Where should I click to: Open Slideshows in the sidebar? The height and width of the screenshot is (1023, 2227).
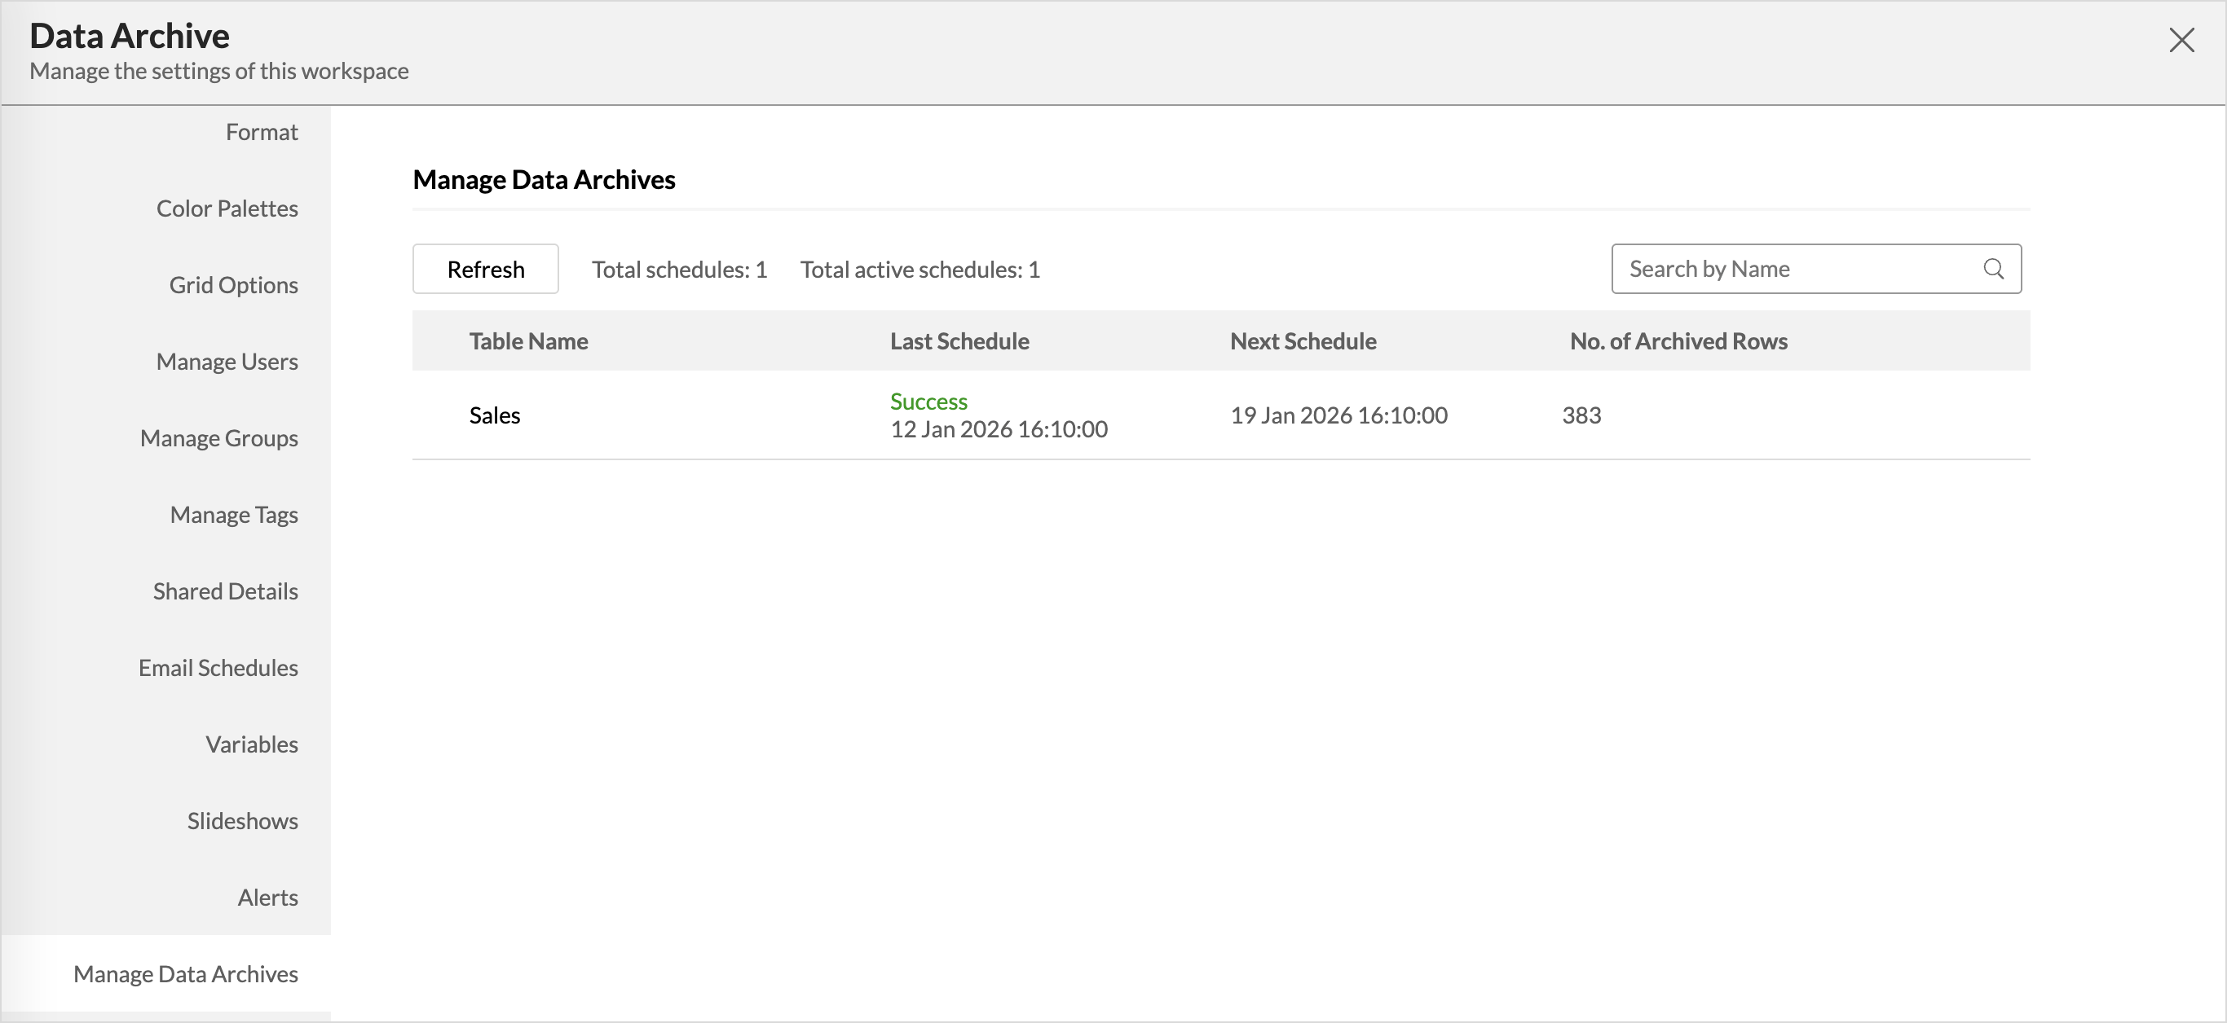tap(242, 821)
